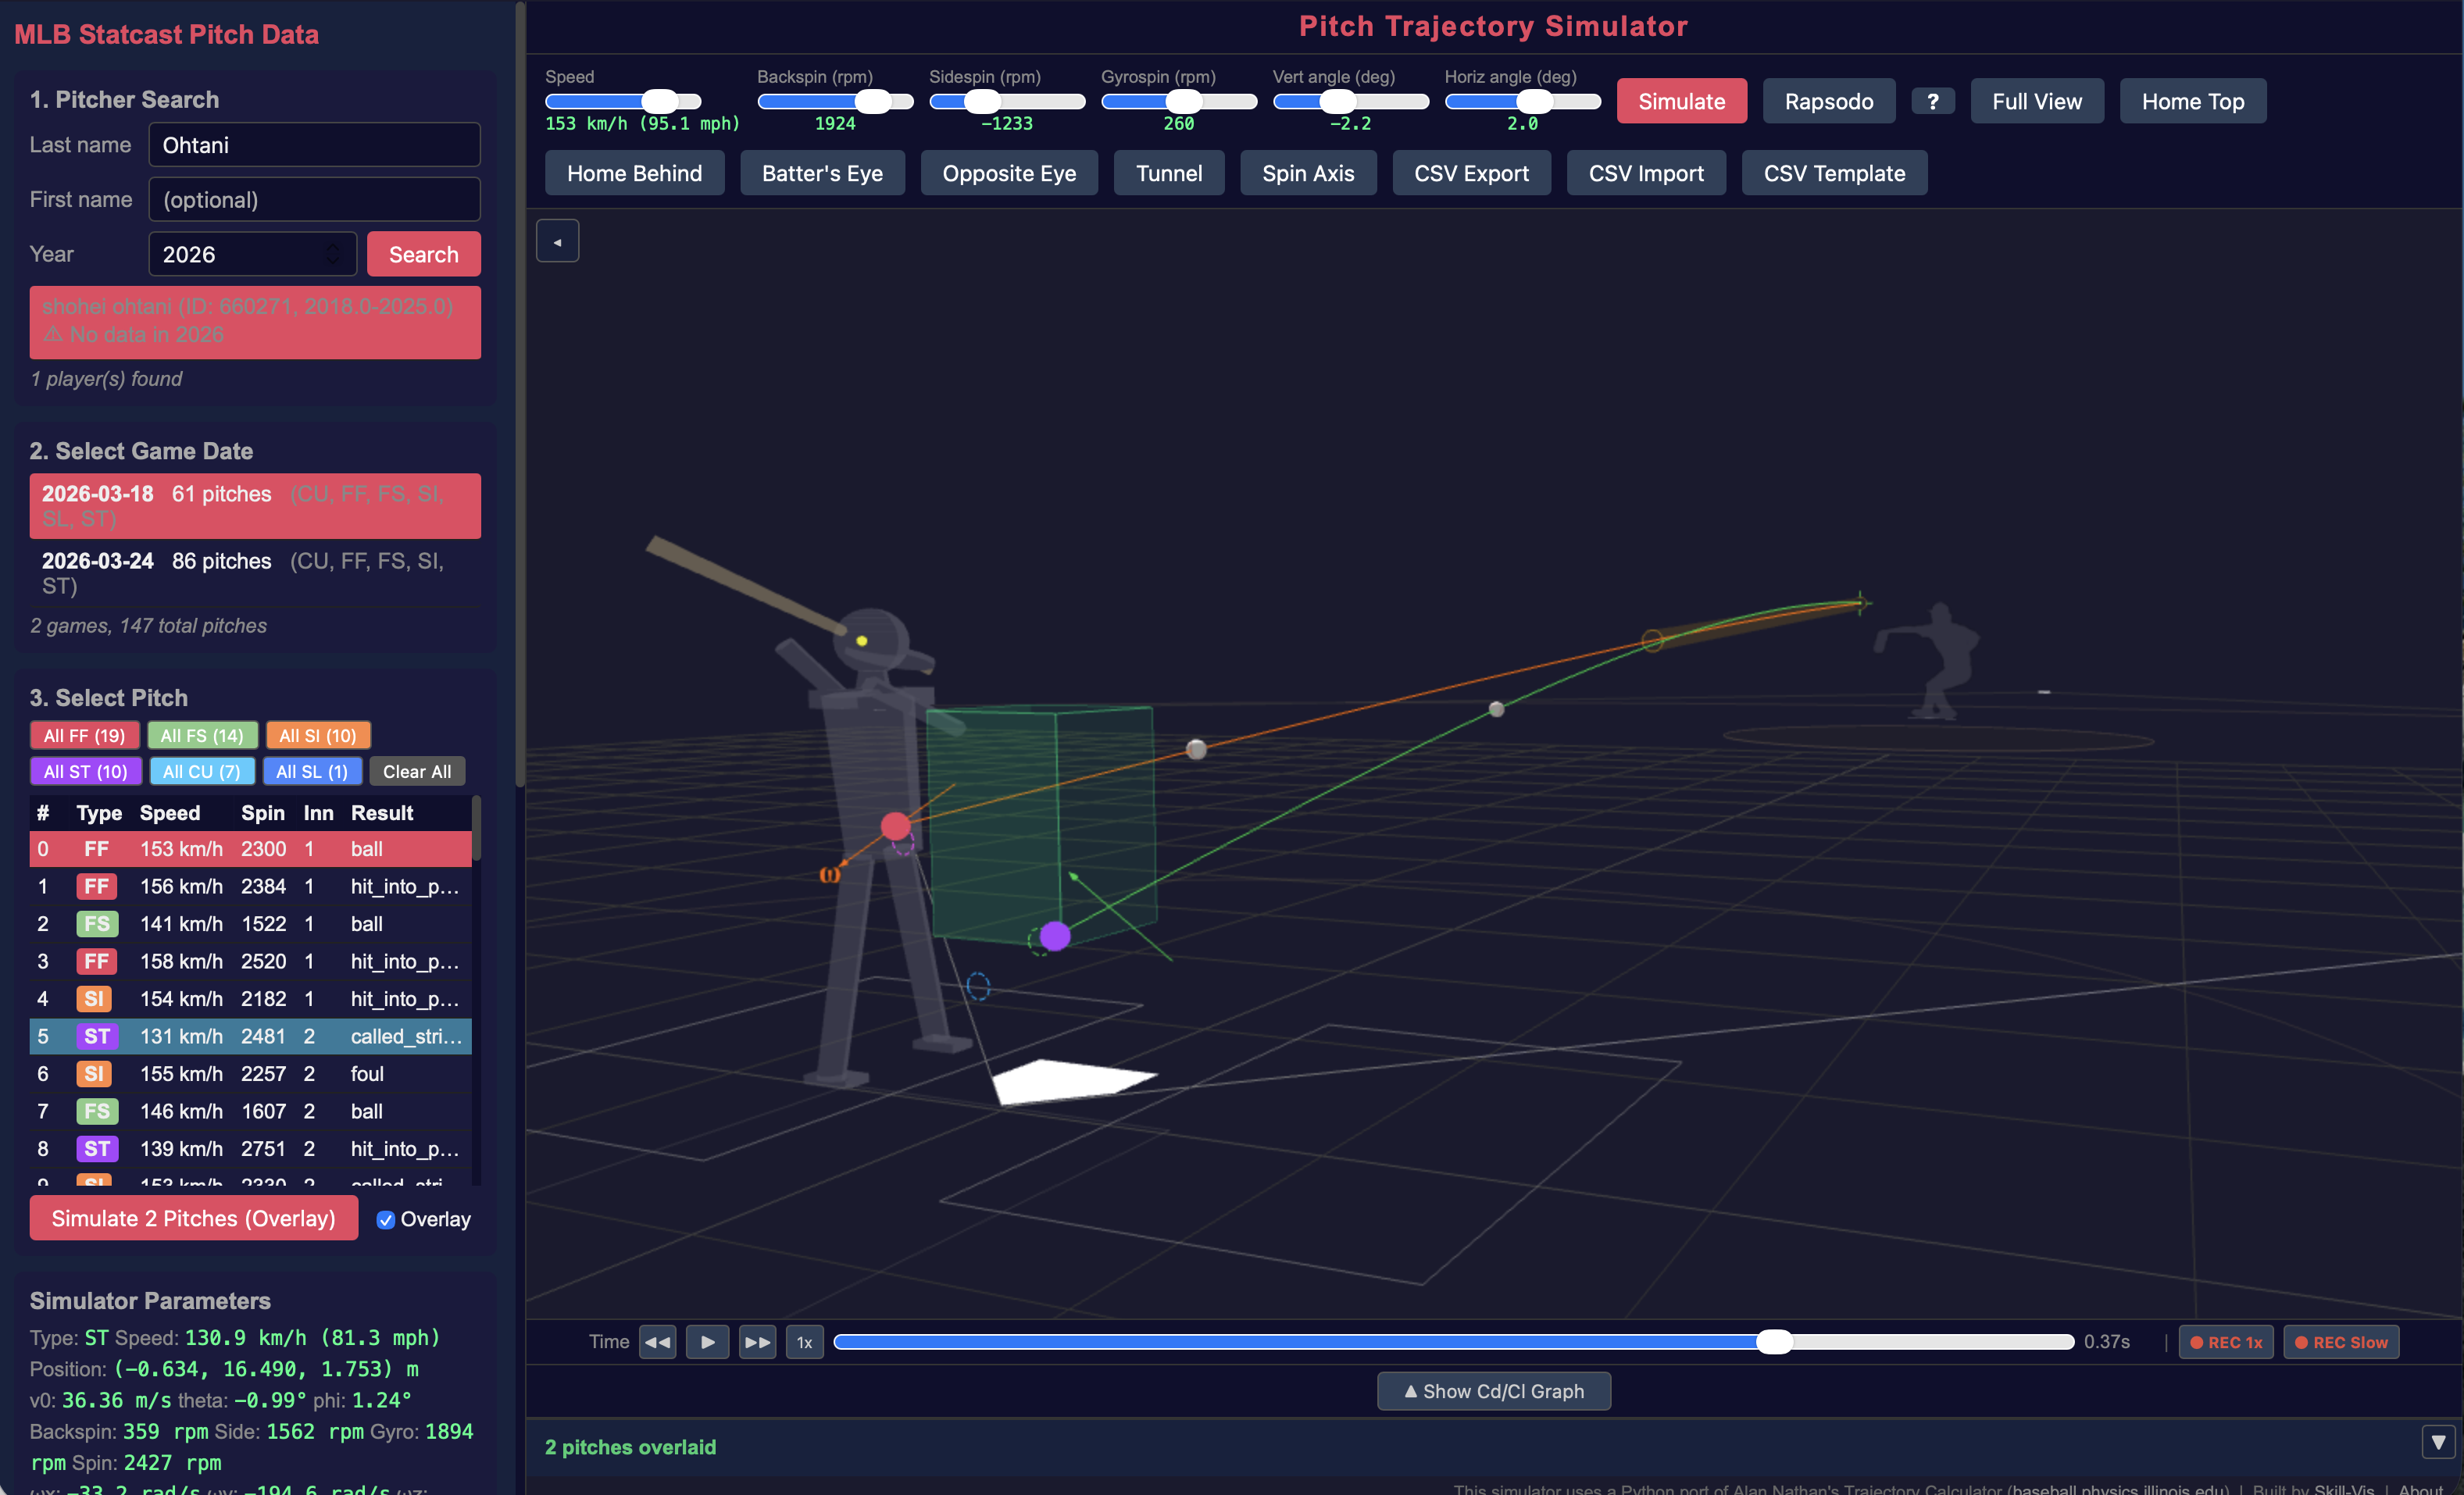Click the Search button
This screenshot has width=2464, height=1495.
coord(423,254)
